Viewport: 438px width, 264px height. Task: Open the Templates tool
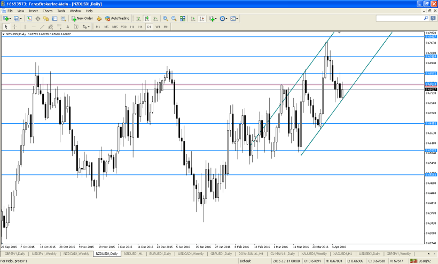[x=233, y=18]
